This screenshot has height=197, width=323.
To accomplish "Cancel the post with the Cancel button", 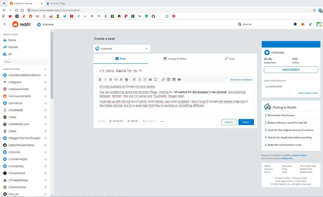I will tap(229, 122).
